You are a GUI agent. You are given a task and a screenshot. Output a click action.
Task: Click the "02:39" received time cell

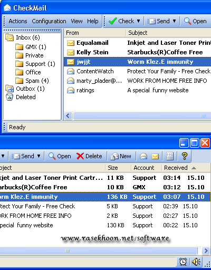(x=170, y=206)
